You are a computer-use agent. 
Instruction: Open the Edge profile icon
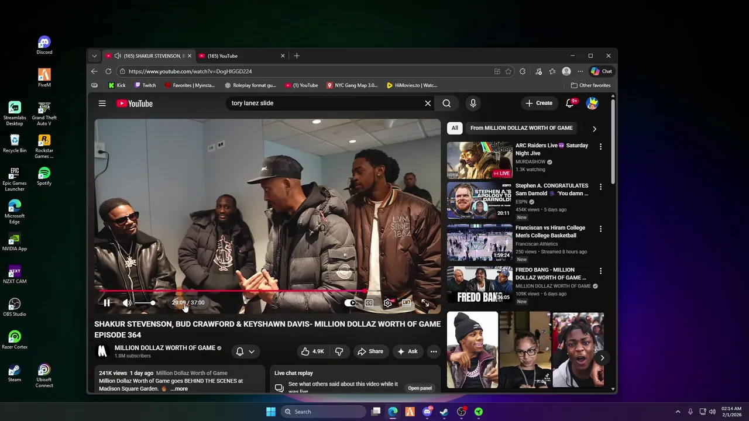[566, 71]
